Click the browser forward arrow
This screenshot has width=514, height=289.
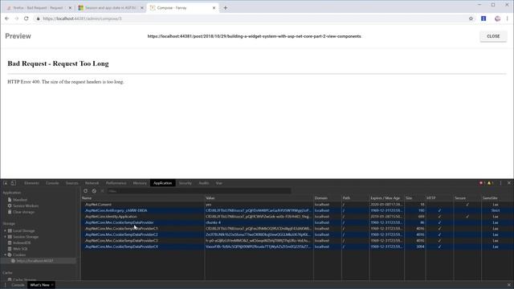17,18
